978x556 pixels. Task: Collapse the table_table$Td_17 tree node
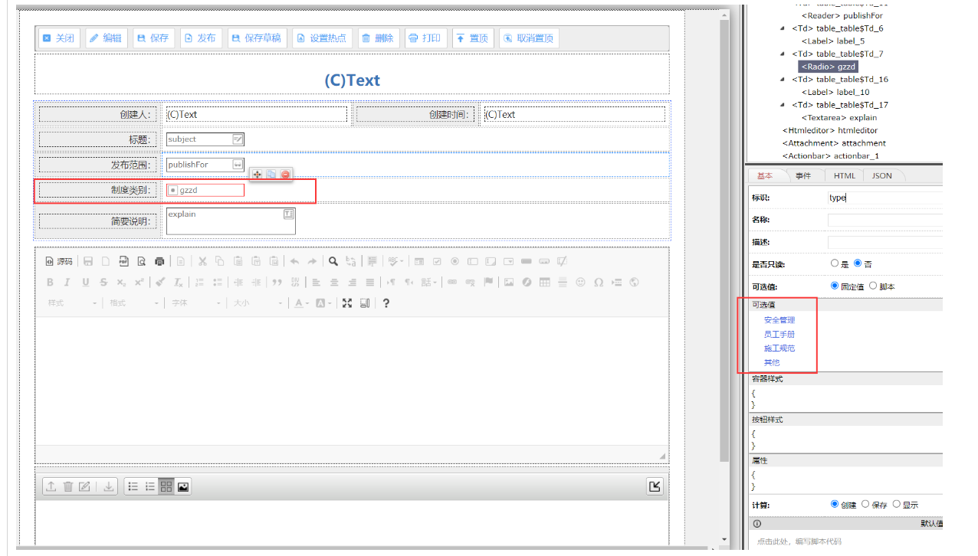tap(783, 104)
